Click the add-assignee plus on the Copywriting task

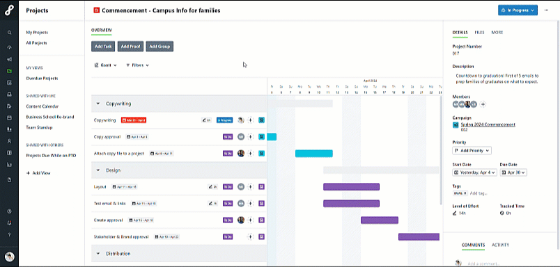click(250, 120)
